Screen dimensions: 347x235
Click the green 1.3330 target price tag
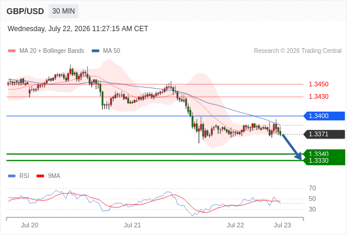pyautogui.click(x=324, y=161)
